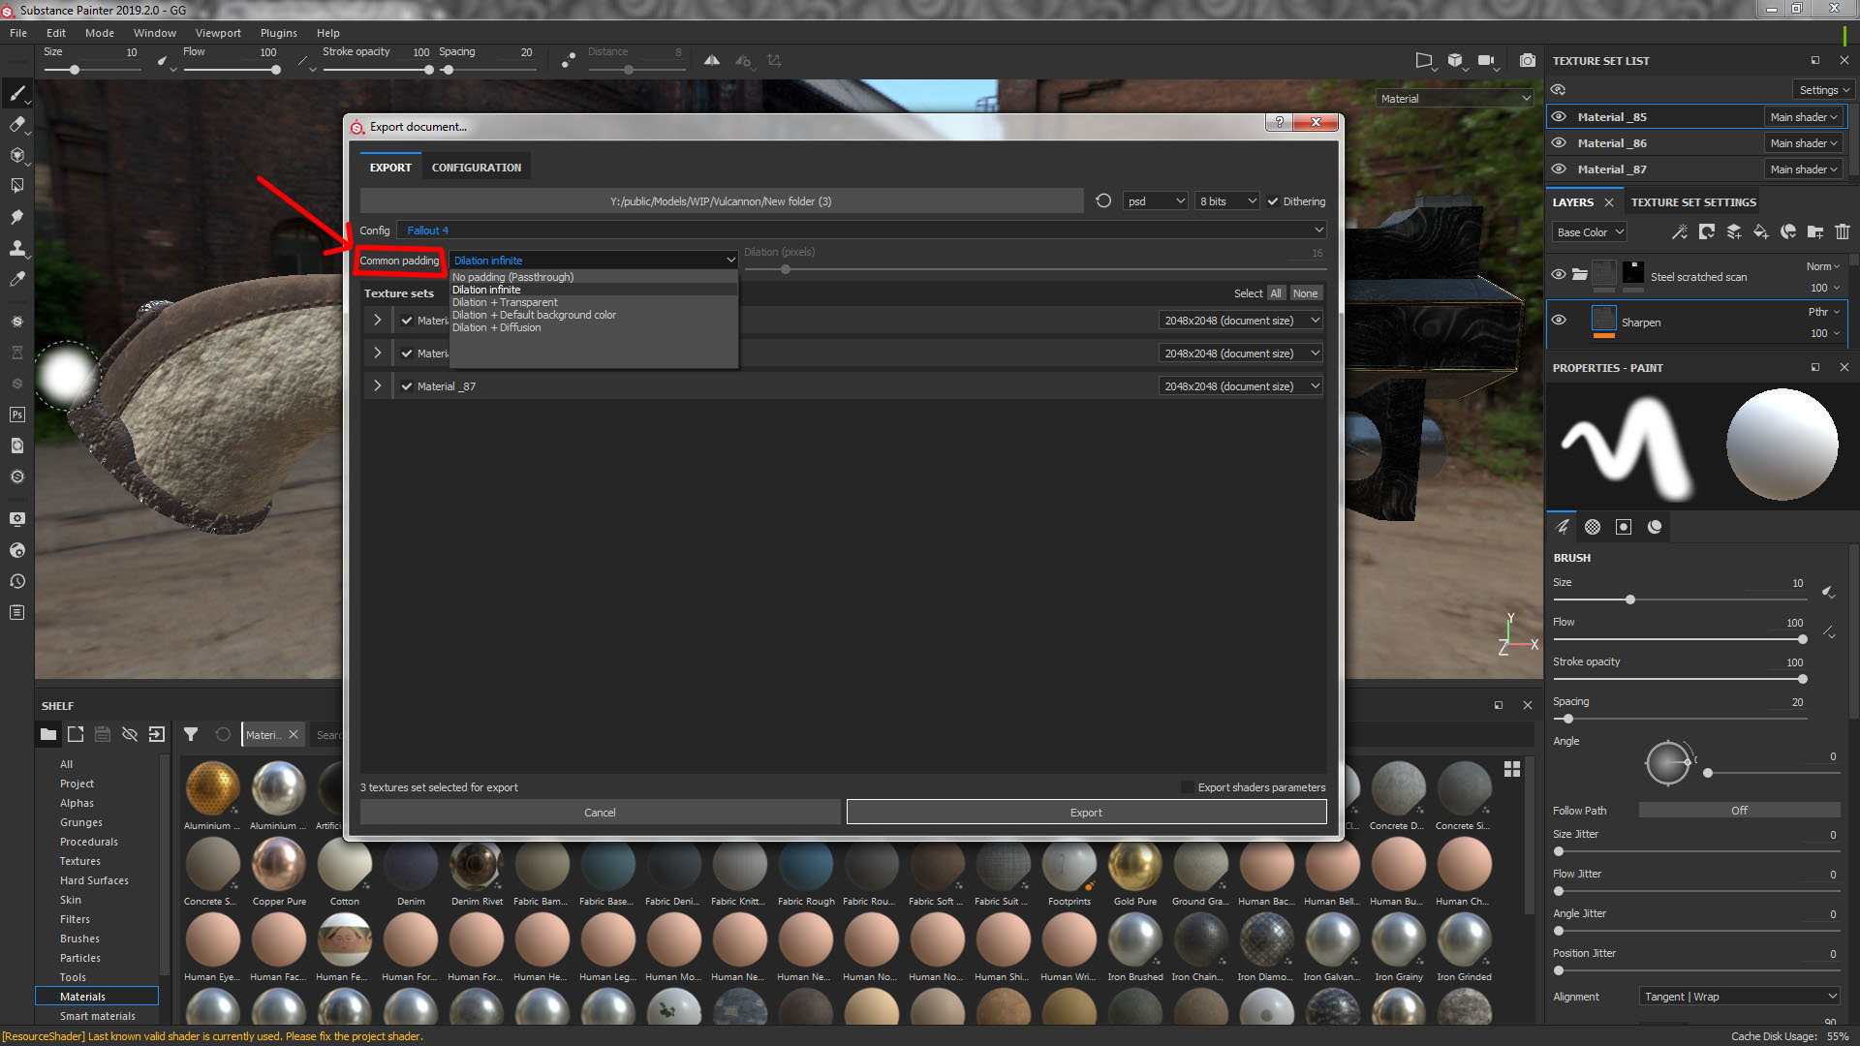The image size is (1860, 1046).
Task: Toggle Follow Path Off button
Action: (x=1739, y=811)
